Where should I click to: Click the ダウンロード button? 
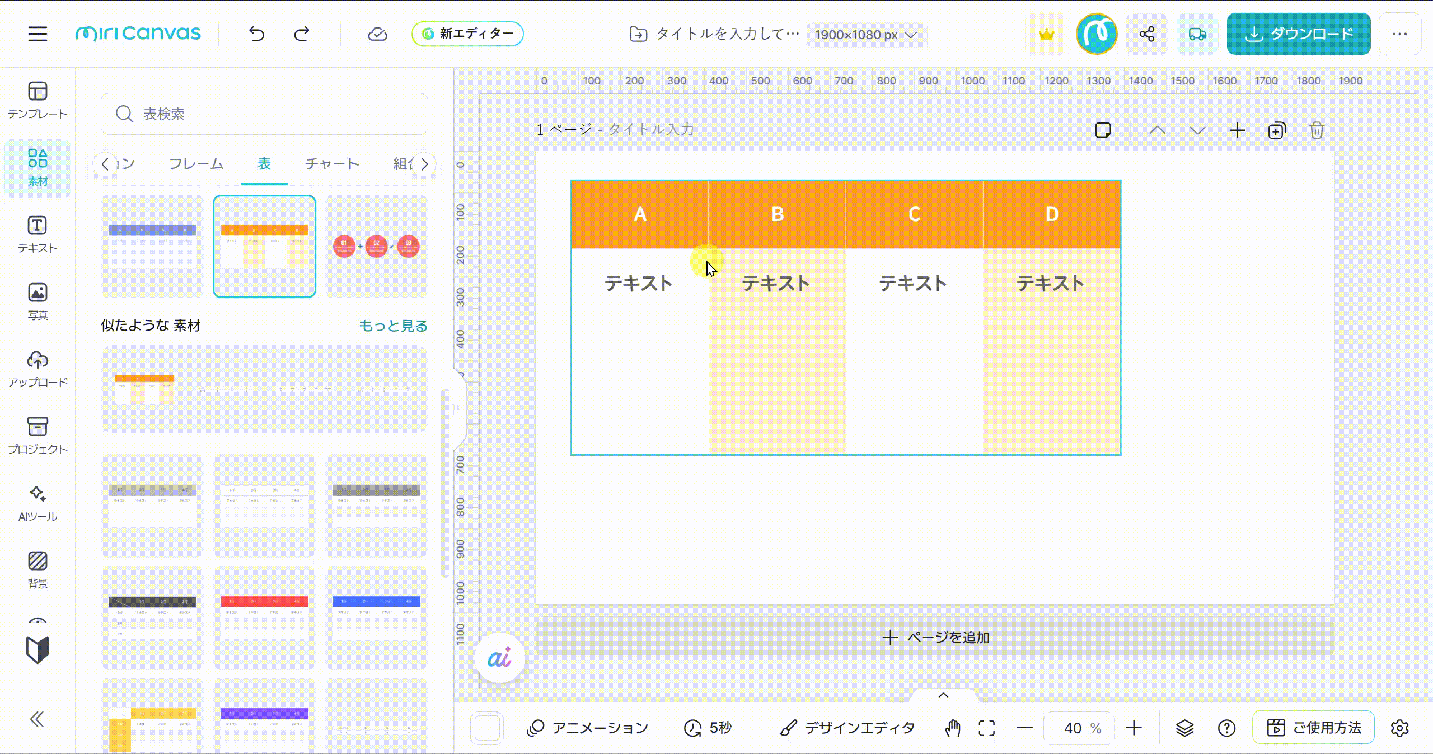pos(1299,34)
